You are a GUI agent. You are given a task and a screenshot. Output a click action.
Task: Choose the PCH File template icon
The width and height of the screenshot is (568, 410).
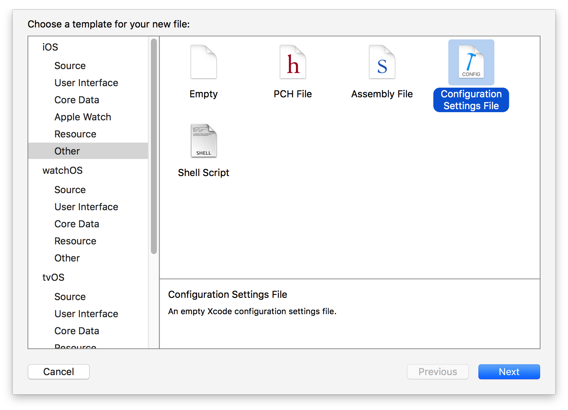293,62
